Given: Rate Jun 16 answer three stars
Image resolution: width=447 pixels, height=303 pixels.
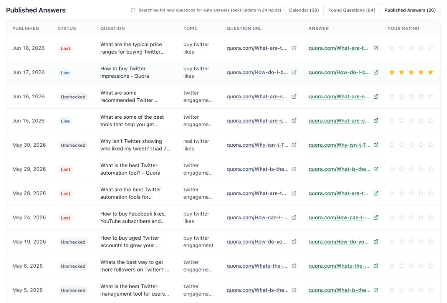Looking at the screenshot, I should click(x=411, y=96).
